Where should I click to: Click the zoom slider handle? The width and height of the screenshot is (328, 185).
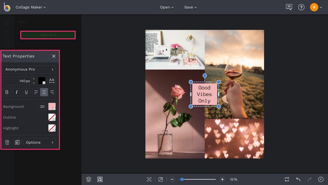pos(182,179)
